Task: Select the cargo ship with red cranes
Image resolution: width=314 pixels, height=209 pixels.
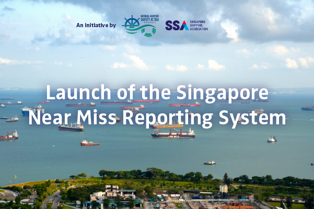Action: click(x=173, y=134)
